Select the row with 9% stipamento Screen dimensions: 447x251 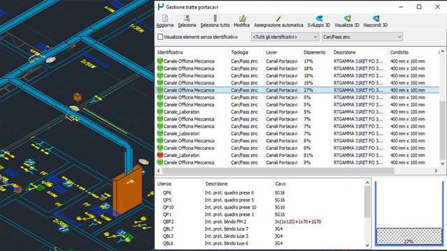[298, 162]
